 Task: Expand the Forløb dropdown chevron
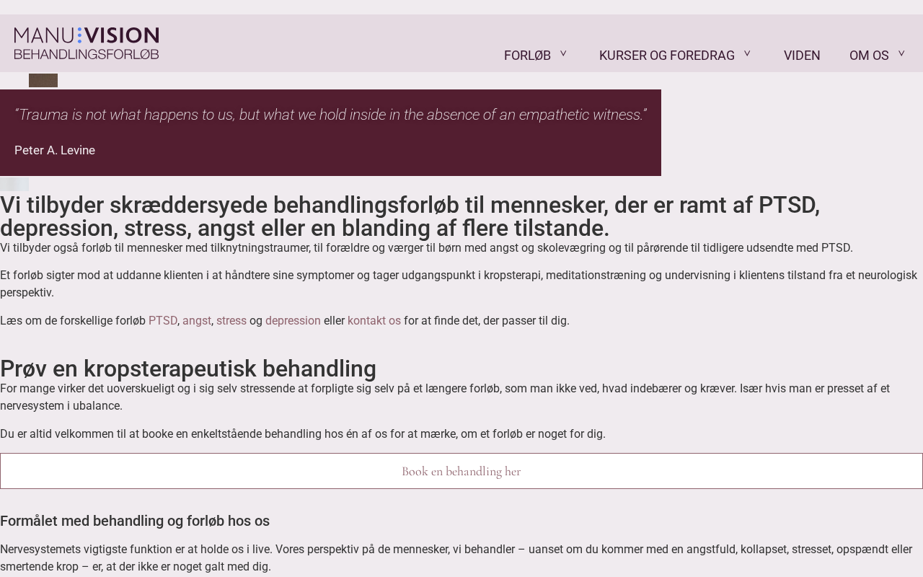pyautogui.click(x=563, y=53)
